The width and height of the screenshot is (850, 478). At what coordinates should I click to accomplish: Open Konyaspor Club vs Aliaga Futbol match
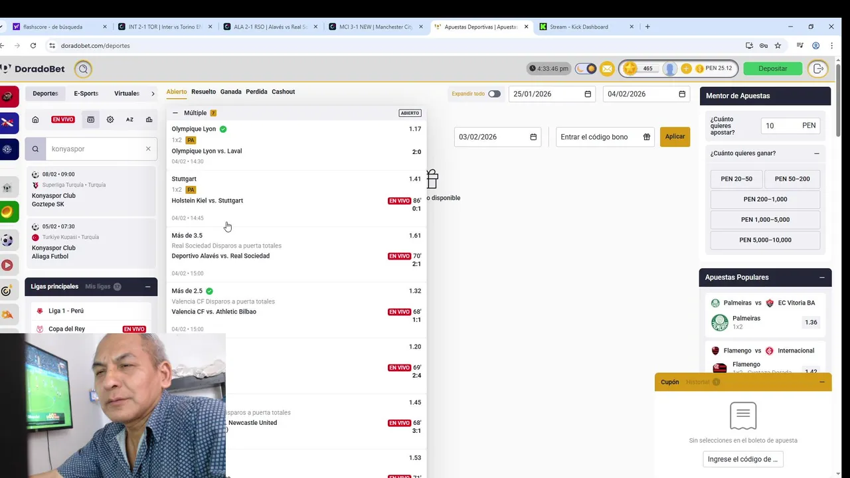point(91,242)
